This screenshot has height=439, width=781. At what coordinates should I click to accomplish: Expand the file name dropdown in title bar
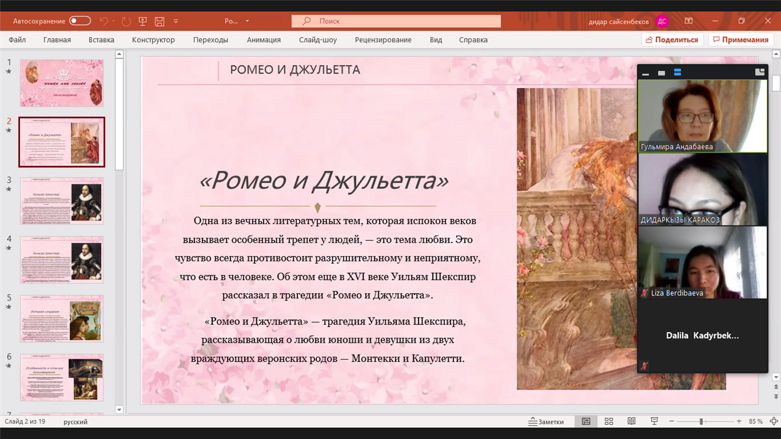coord(247,21)
